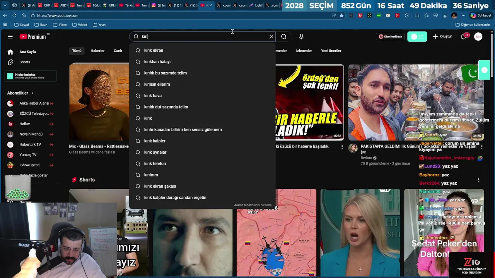
Task: Choose suggestion "kırıldı dut sazımda telim"
Action: 202,107
